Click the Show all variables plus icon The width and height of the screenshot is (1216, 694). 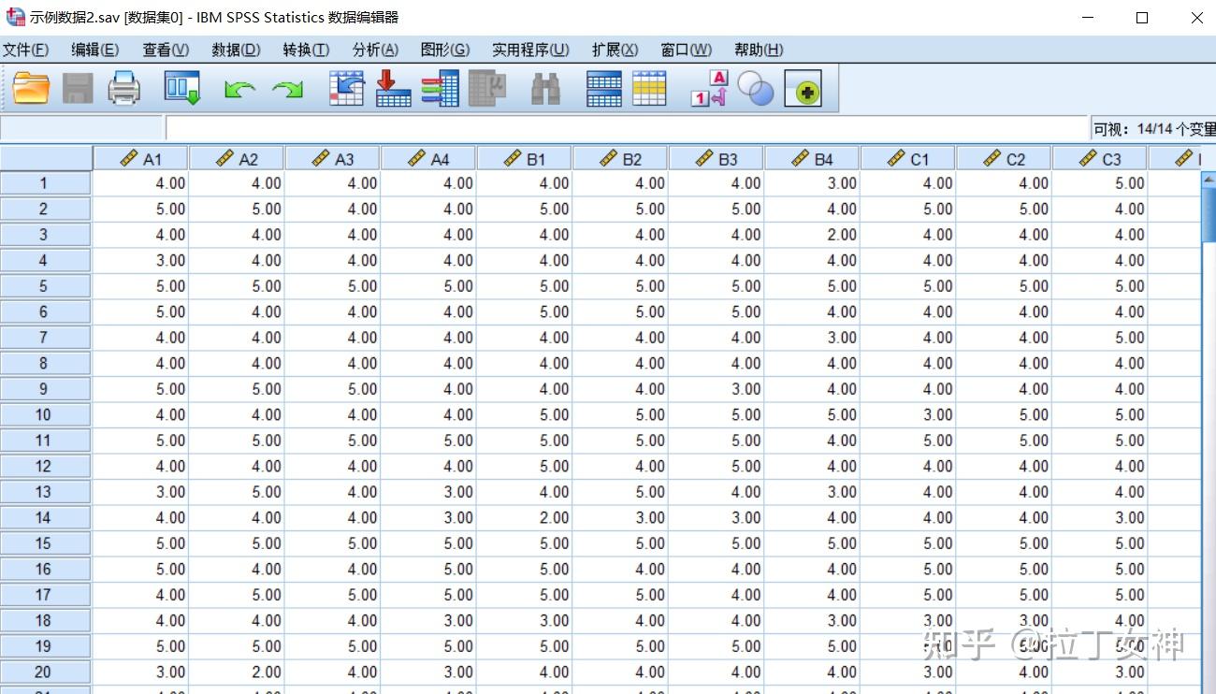(x=803, y=89)
